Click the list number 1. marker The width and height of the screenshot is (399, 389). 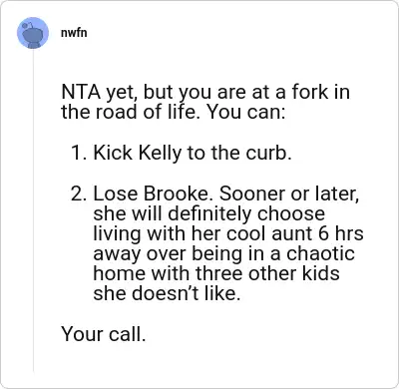click(x=79, y=153)
